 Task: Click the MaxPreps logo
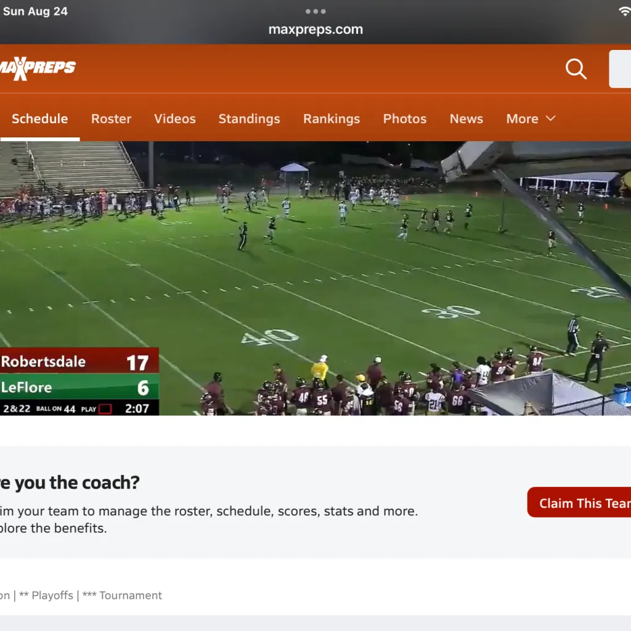pos(38,68)
